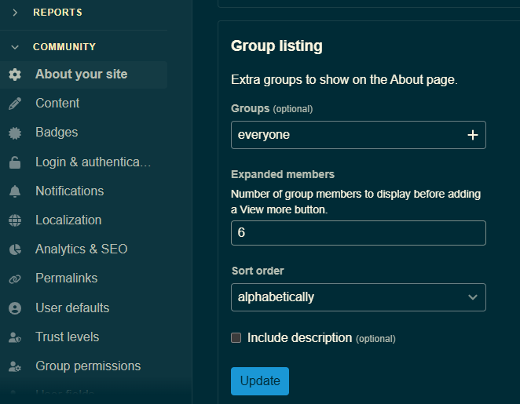Viewport: 520px width, 404px height.
Task: Click the Group listing heading
Action: [x=276, y=46]
